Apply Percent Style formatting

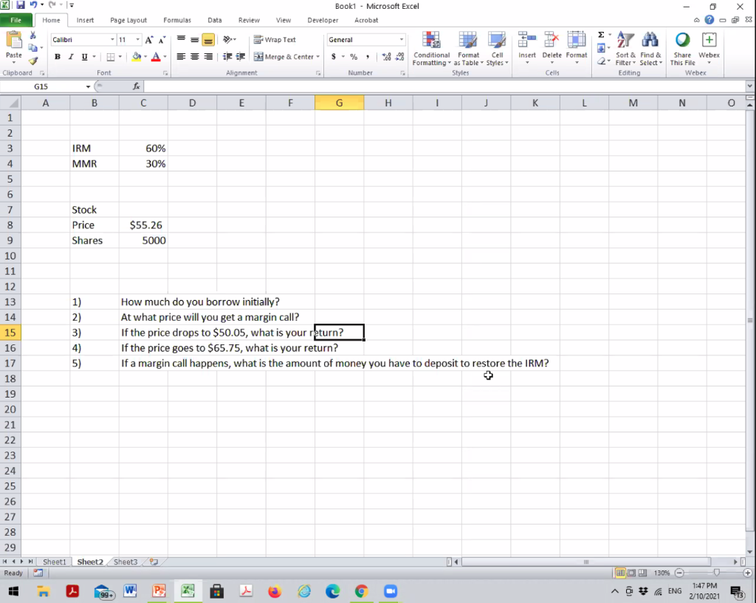[354, 56]
